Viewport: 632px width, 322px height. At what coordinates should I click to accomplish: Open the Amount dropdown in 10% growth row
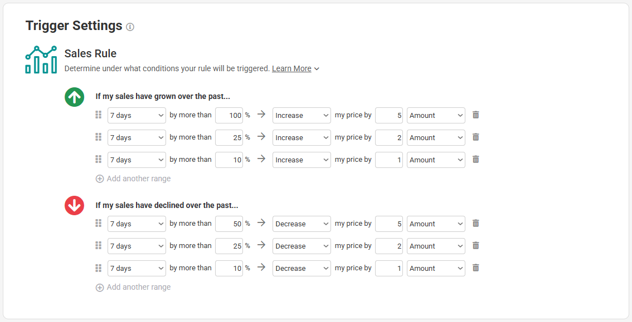tap(436, 160)
